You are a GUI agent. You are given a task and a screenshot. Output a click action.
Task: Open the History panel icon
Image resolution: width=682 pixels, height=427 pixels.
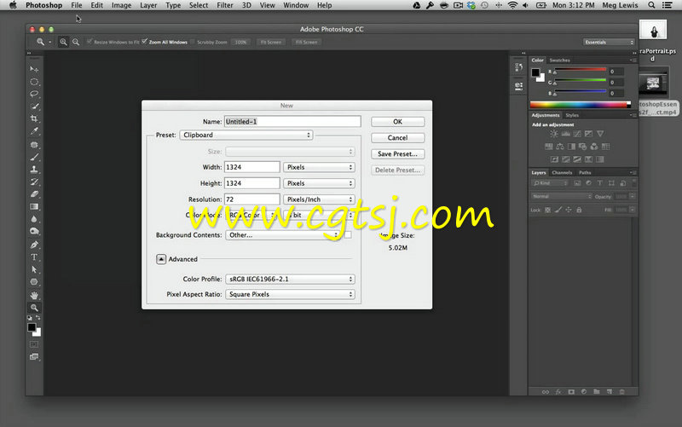coord(518,67)
